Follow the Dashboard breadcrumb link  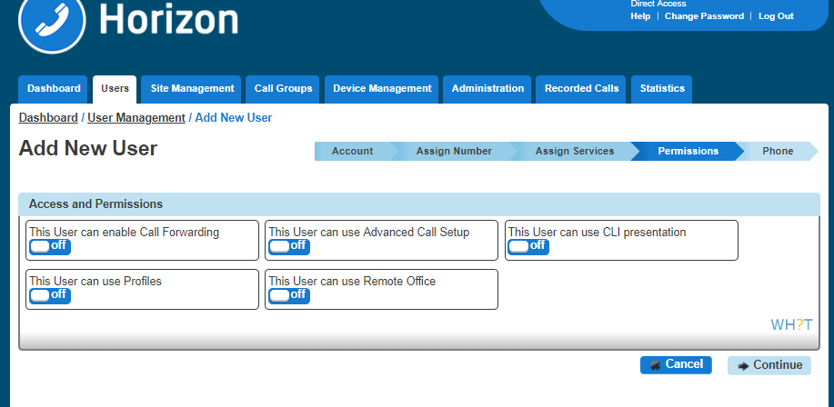(48, 118)
